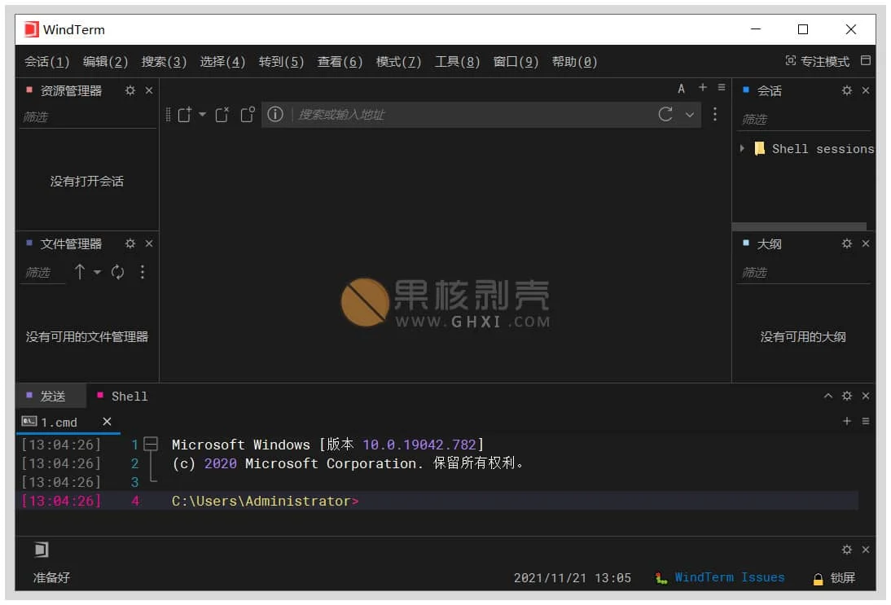Close the 资源管理器 panel
This screenshot has height=605, width=891.
coord(149,90)
